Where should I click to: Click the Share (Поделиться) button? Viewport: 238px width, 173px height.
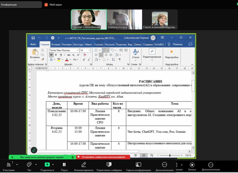(47, 166)
